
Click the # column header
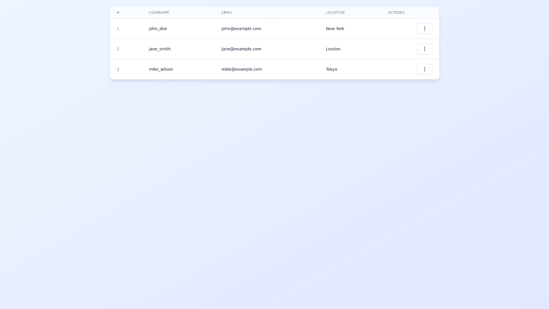[x=118, y=13]
